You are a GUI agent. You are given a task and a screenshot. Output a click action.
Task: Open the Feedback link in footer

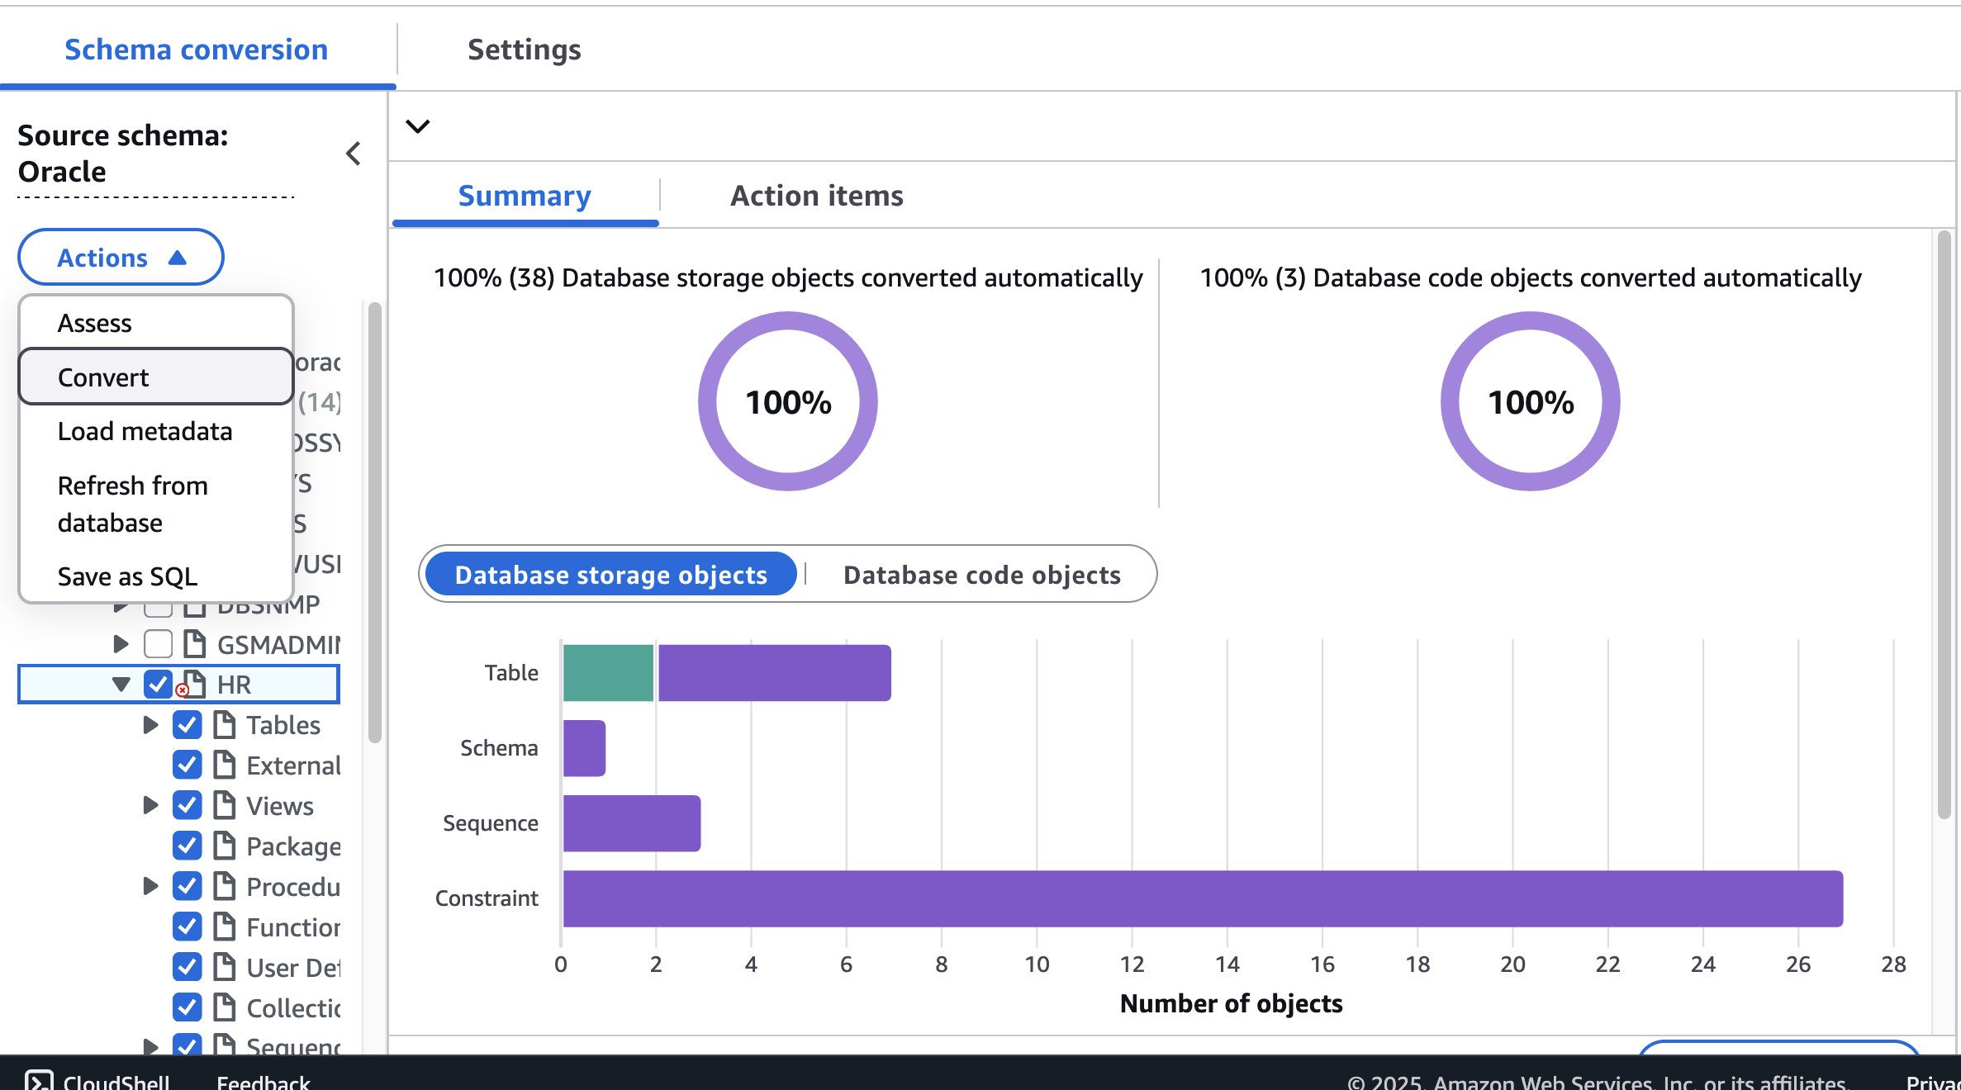click(264, 1082)
